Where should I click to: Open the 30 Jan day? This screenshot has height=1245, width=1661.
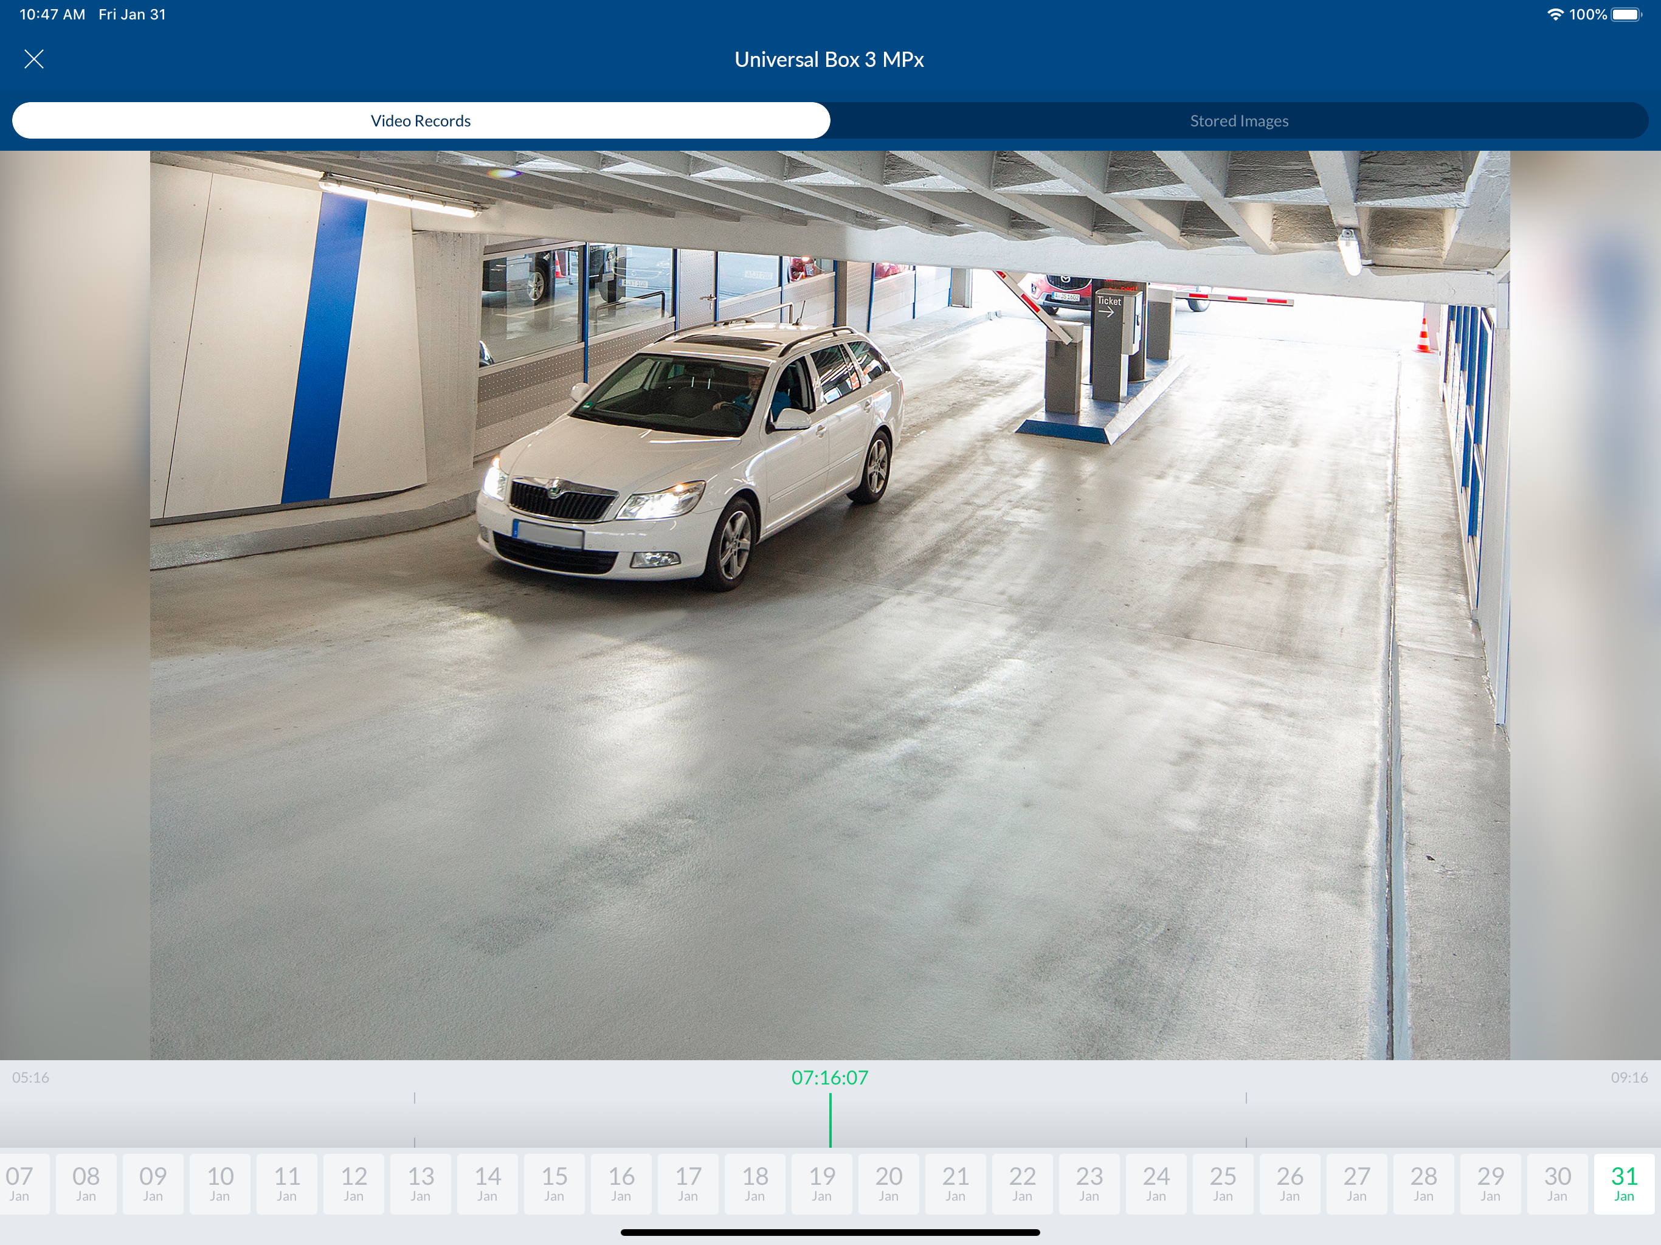[x=1556, y=1184]
